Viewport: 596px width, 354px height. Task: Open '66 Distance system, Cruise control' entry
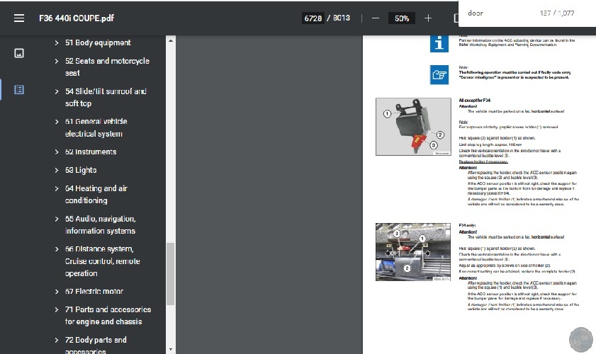[x=103, y=261]
